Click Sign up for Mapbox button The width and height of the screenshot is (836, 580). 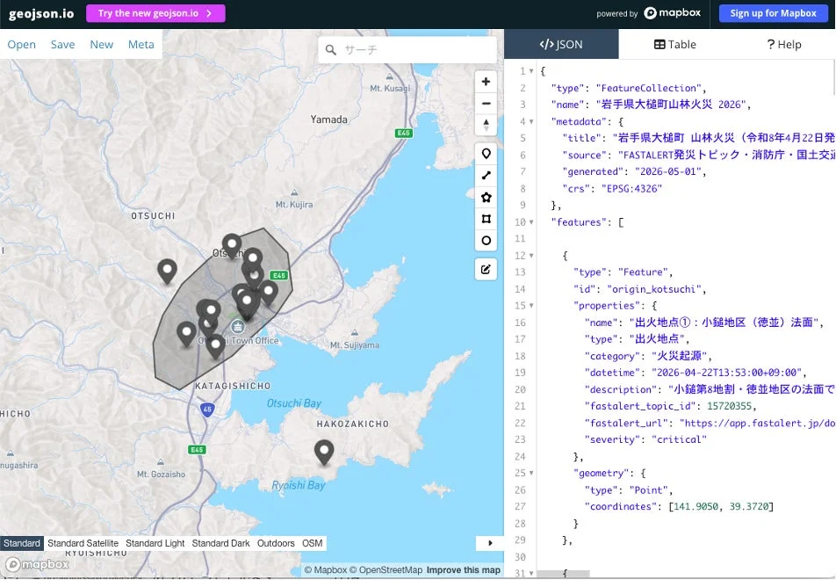[x=773, y=13]
